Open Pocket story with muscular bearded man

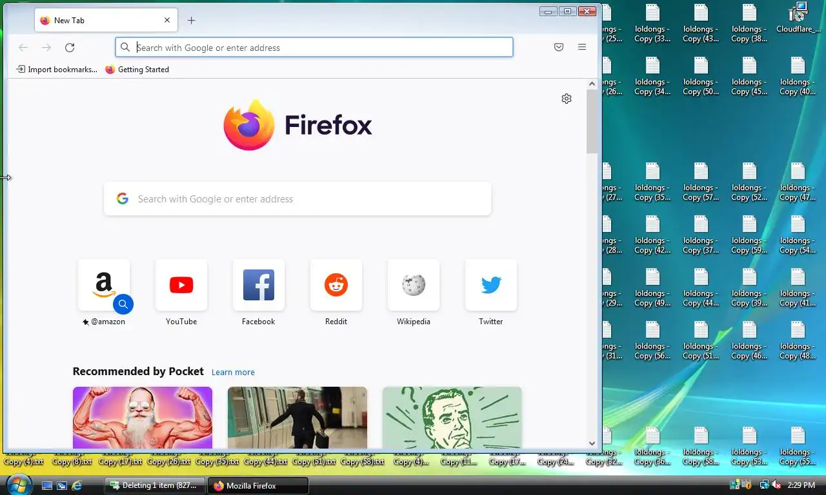143,417
